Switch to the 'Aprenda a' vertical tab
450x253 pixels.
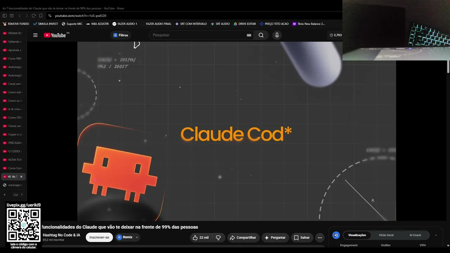point(13,50)
